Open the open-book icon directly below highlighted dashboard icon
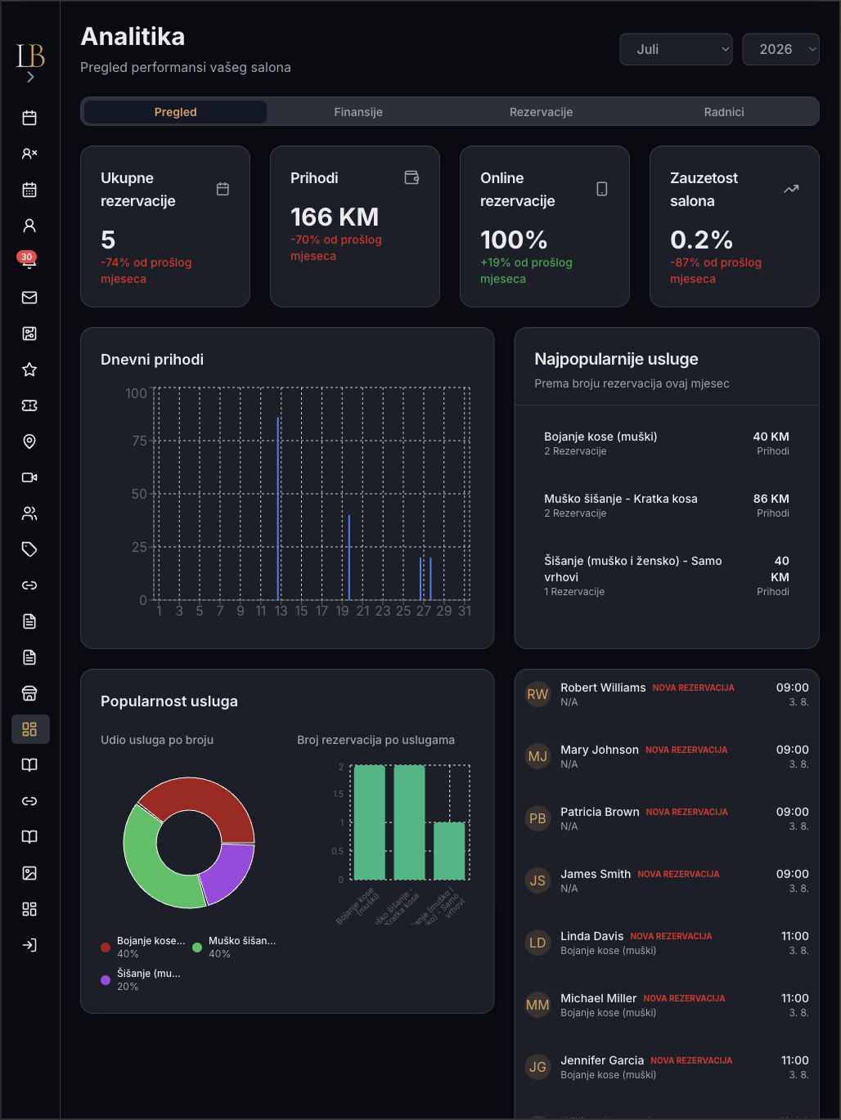Viewport: 841px width, 1120px height. (x=29, y=765)
